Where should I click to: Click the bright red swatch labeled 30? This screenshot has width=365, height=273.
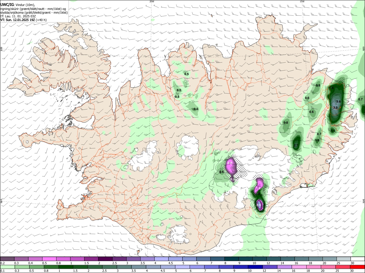pyautogui.click(x=358, y=267)
